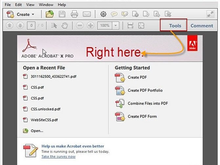The width and height of the screenshot is (220, 165).
Task: Click the Read Mode expand arrows icon
Action: [x=210, y=14]
